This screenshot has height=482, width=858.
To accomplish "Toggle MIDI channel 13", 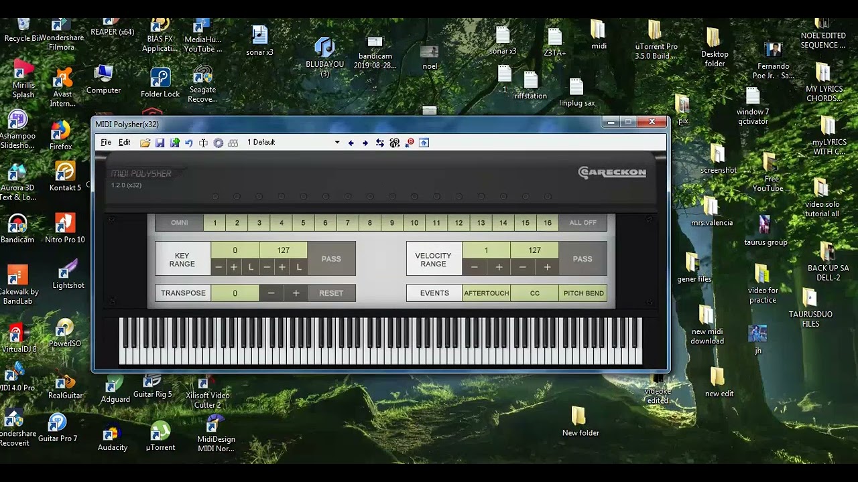I will point(481,223).
